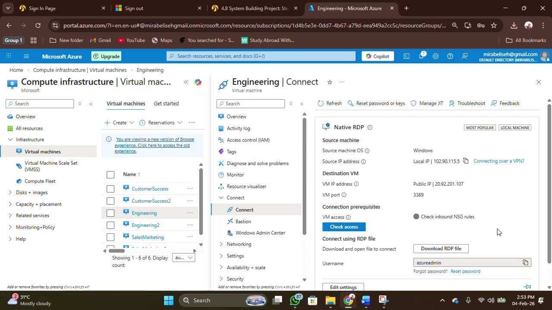Click the Azure global search box

pyautogui.click(x=261, y=56)
